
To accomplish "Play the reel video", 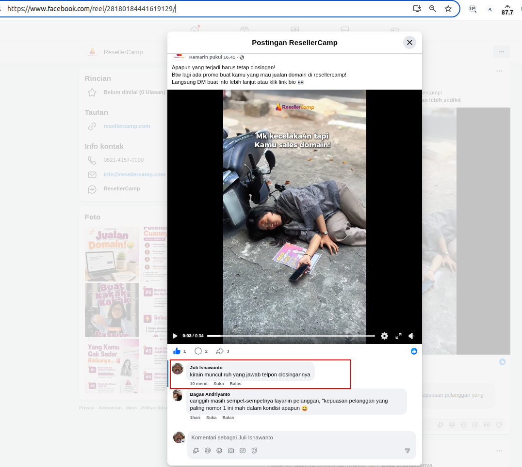I will click(x=175, y=336).
